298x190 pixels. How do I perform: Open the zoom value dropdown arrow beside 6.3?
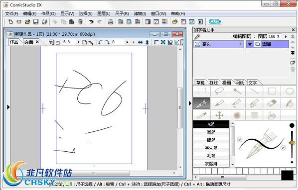click(x=78, y=42)
